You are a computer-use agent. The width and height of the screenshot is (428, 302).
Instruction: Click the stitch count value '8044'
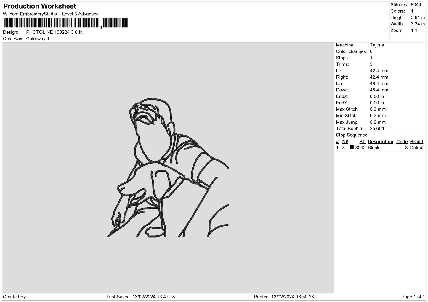click(416, 5)
